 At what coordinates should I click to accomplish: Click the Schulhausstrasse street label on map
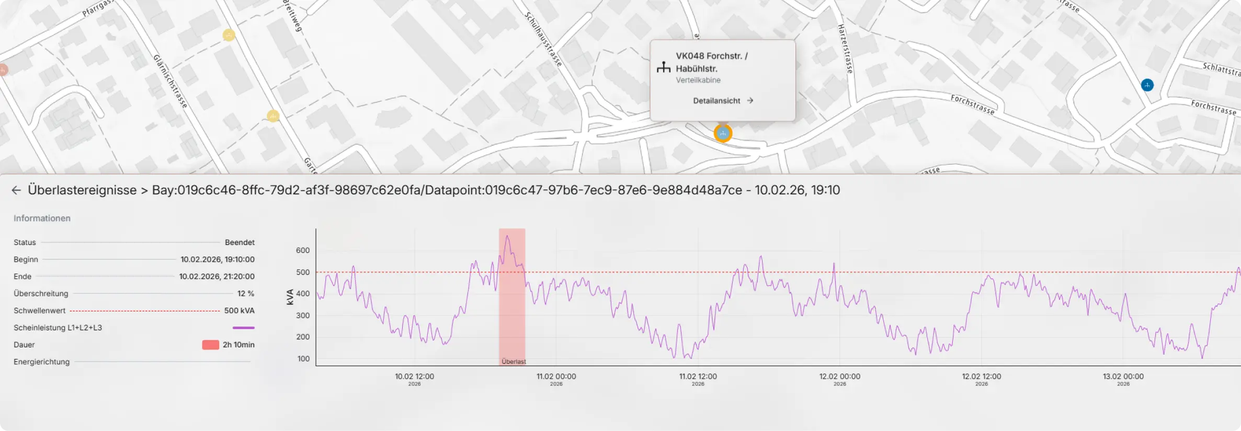point(544,39)
